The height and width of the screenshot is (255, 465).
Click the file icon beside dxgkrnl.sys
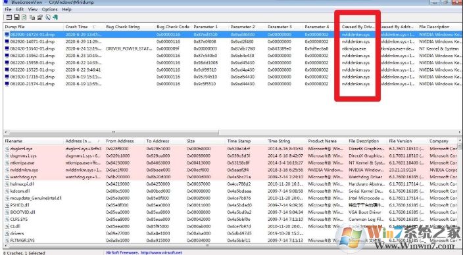(x=7, y=149)
